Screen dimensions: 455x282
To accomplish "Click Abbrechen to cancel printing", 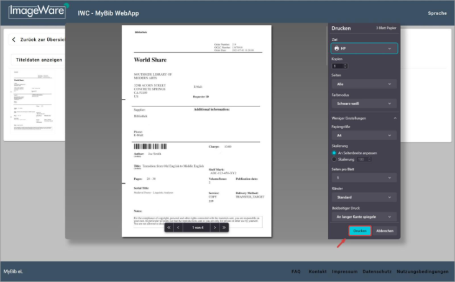I will 385,231.
